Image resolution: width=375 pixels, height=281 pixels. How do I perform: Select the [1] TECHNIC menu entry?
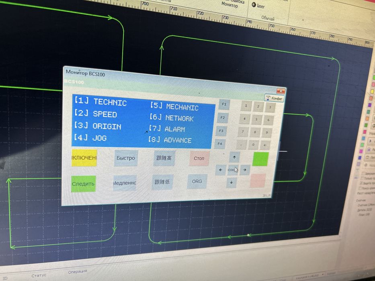(x=100, y=102)
